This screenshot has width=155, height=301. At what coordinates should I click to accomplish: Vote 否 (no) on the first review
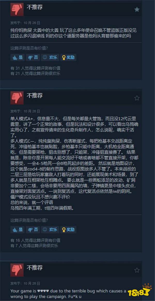pyautogui.click(x=33, y=57)
